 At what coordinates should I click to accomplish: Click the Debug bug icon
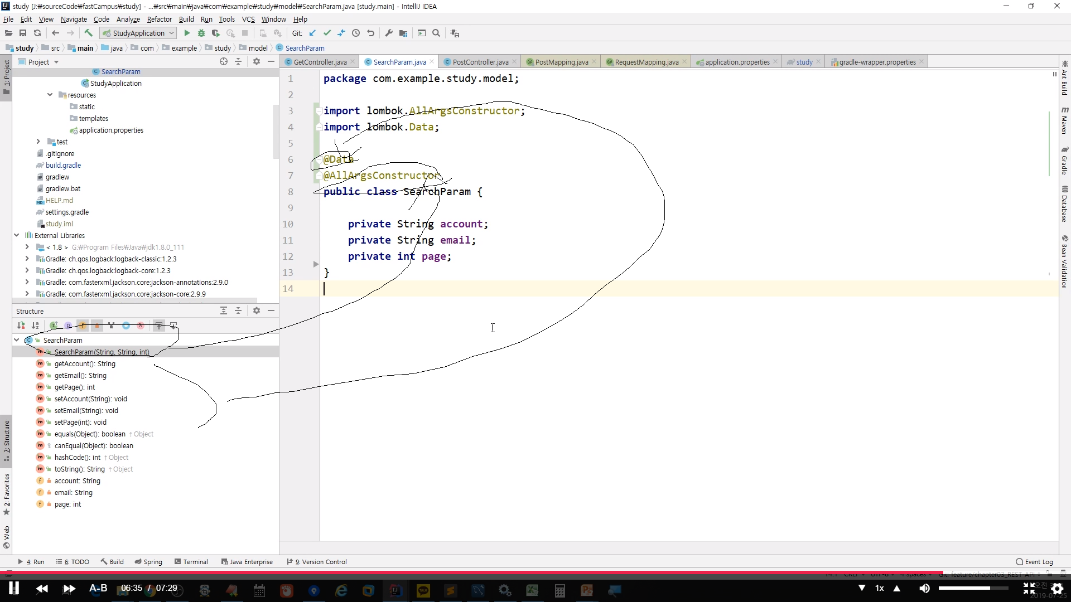pos(201,33)
